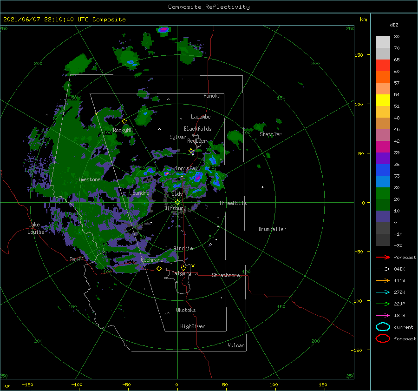Click the Lacombe city label
Viewport: 418px width, 391px height.
click(x=201, y=117)
